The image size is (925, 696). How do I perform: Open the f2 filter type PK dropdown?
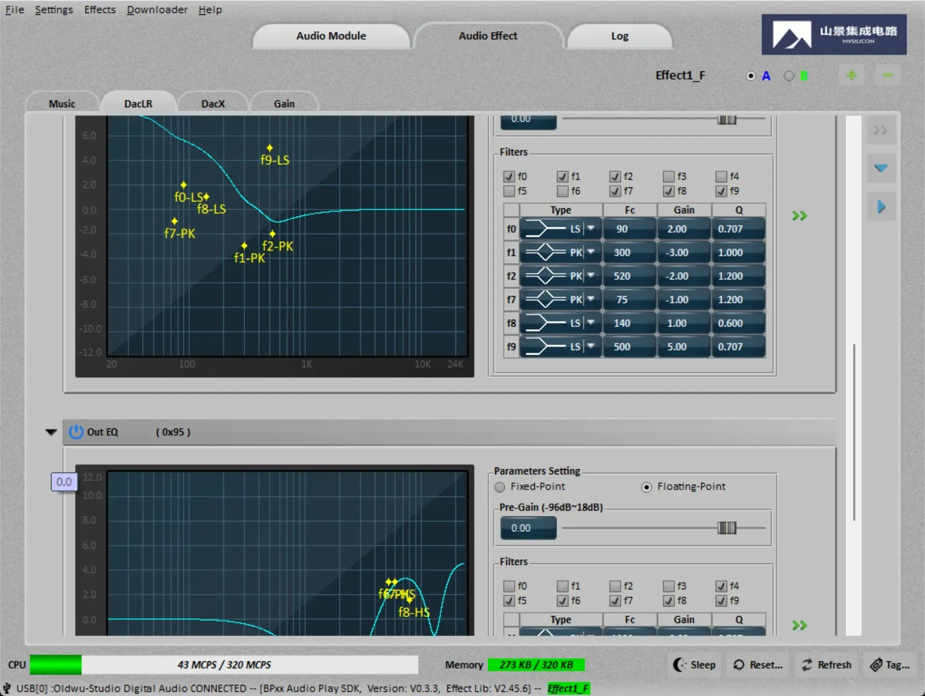[591, 275]
